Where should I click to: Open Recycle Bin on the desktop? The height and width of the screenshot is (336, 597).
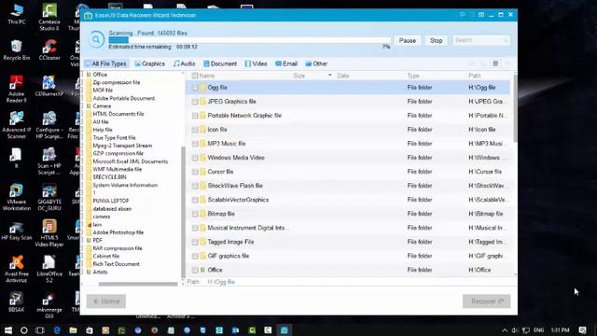(17, 49)
